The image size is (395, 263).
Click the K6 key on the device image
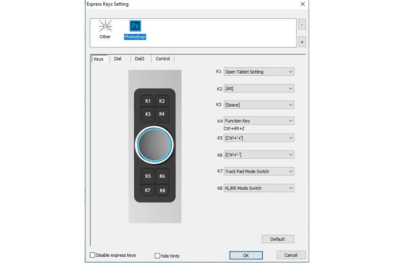point(162,176)
